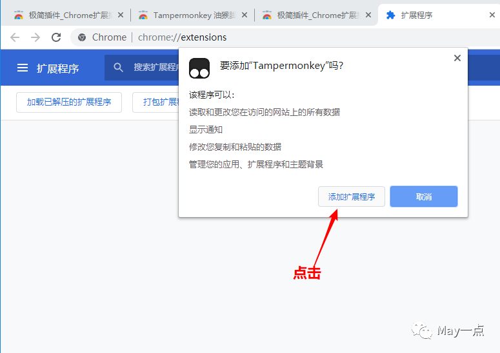Open the hamburger menu beside 扩展程序
Image resolution: width=500 pixels, height=353 pixels.
(x=23, y=68)
